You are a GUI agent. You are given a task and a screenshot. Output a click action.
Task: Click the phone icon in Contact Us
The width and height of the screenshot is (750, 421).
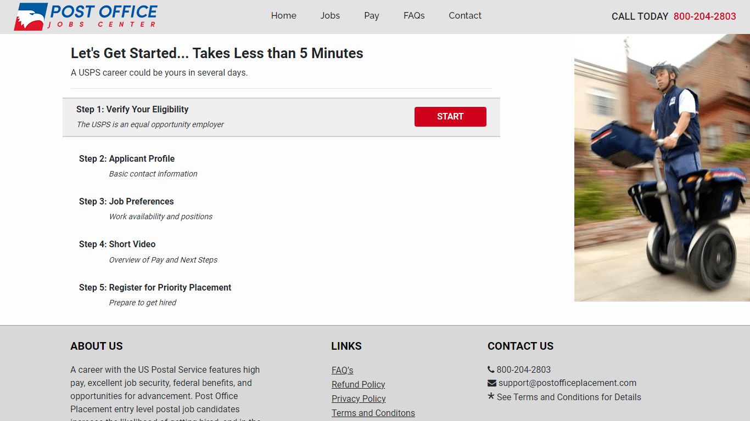[x=491, y=369]
